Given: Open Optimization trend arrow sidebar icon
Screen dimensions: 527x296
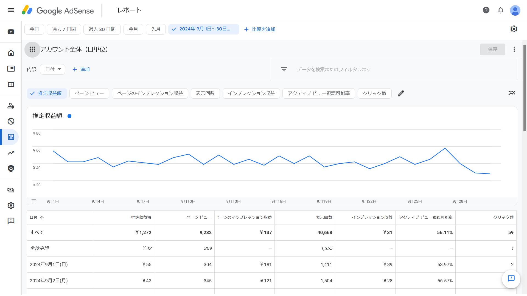Looking at the screenshot, I should coord(11,153).
